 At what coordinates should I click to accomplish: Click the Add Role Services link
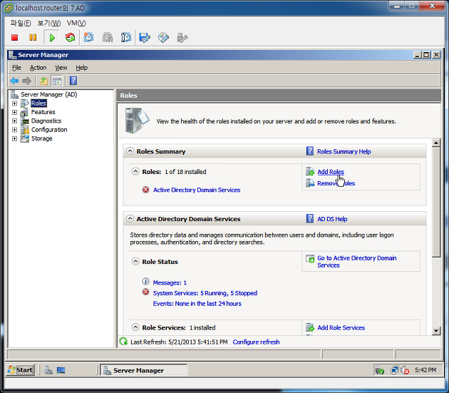click(x=341, y=327)
